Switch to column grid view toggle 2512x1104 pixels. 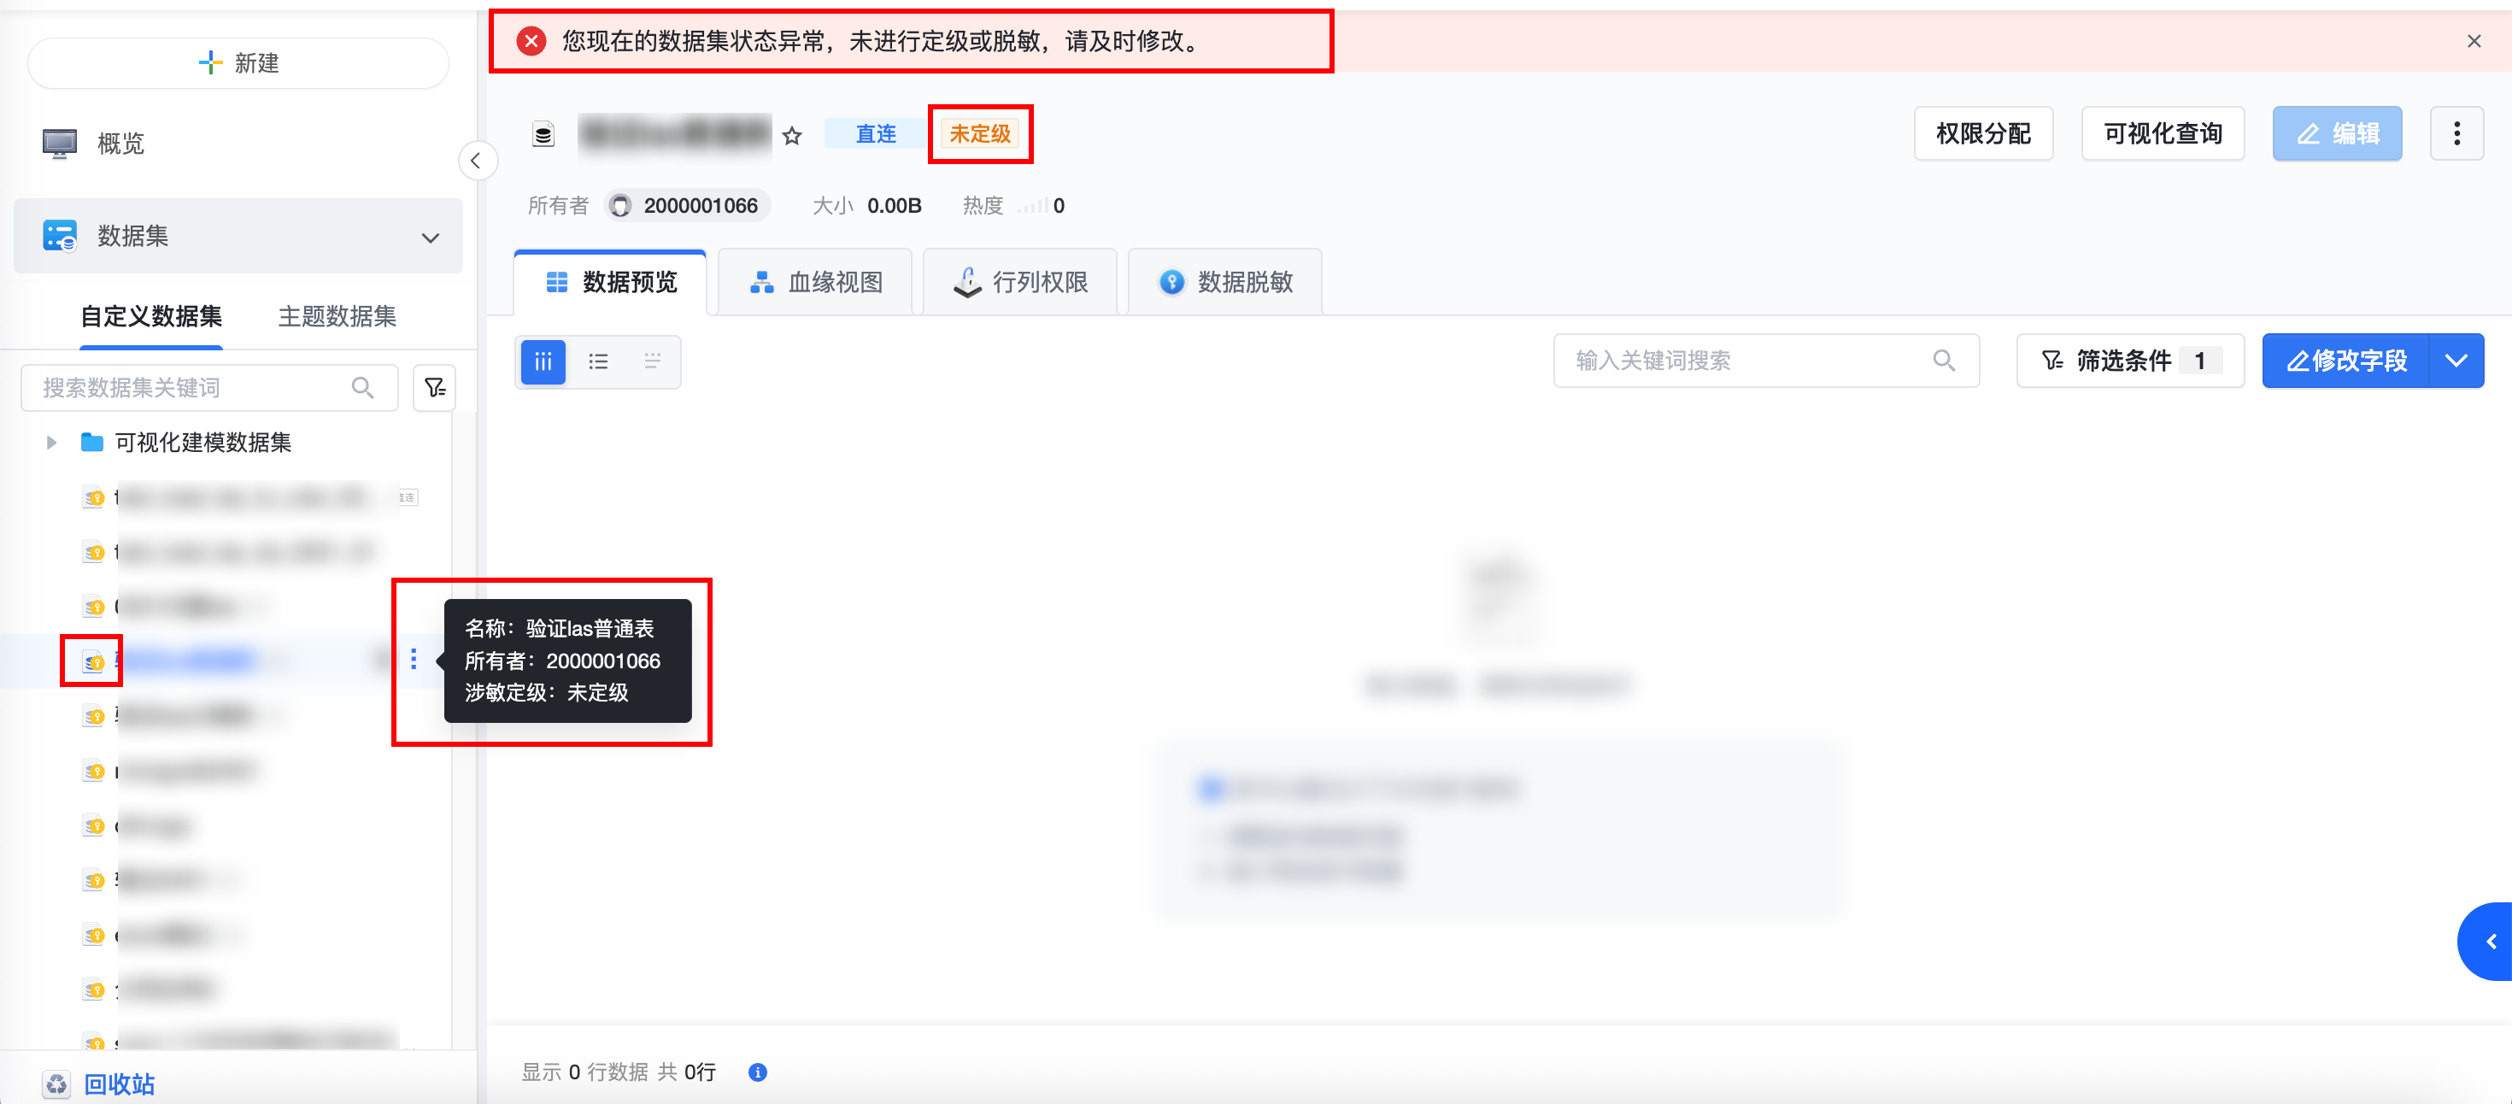pos(543,361)
